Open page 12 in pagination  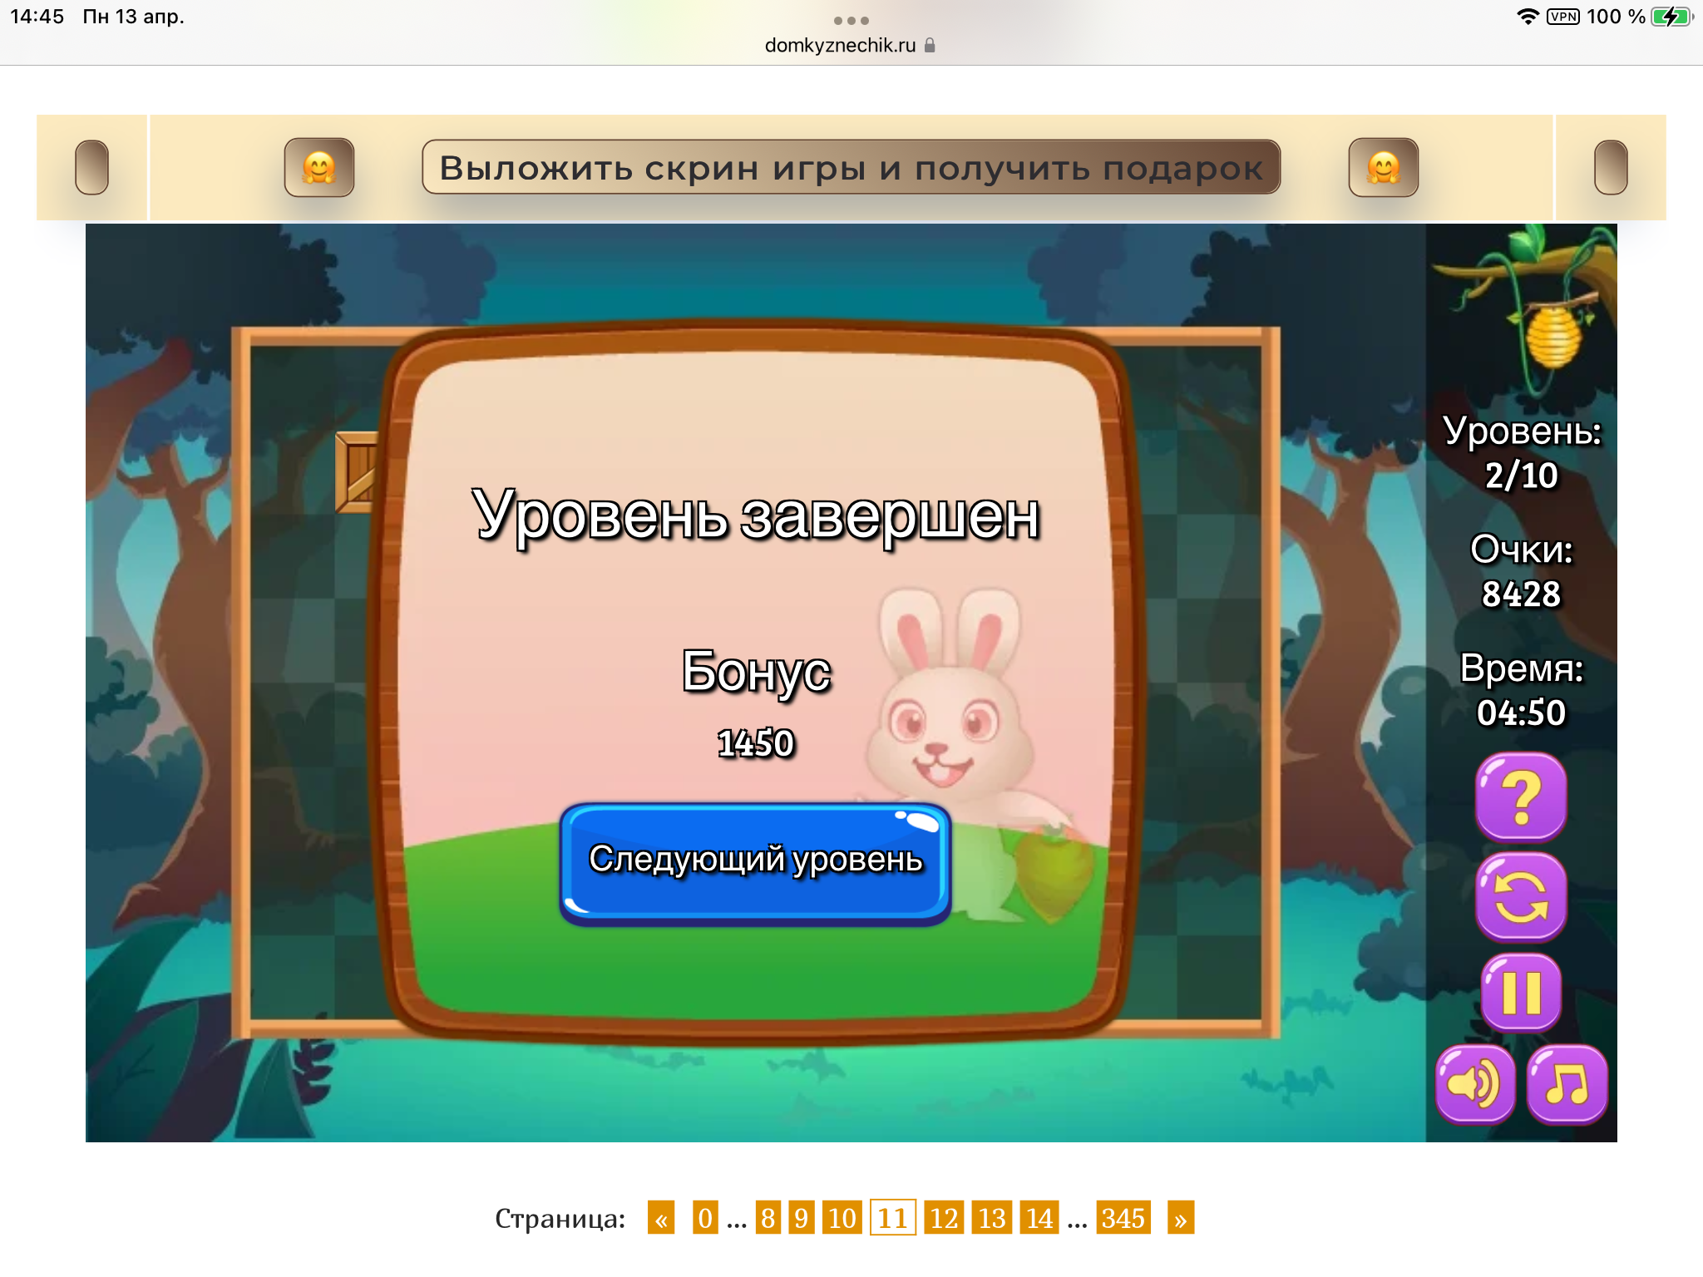943,1219
